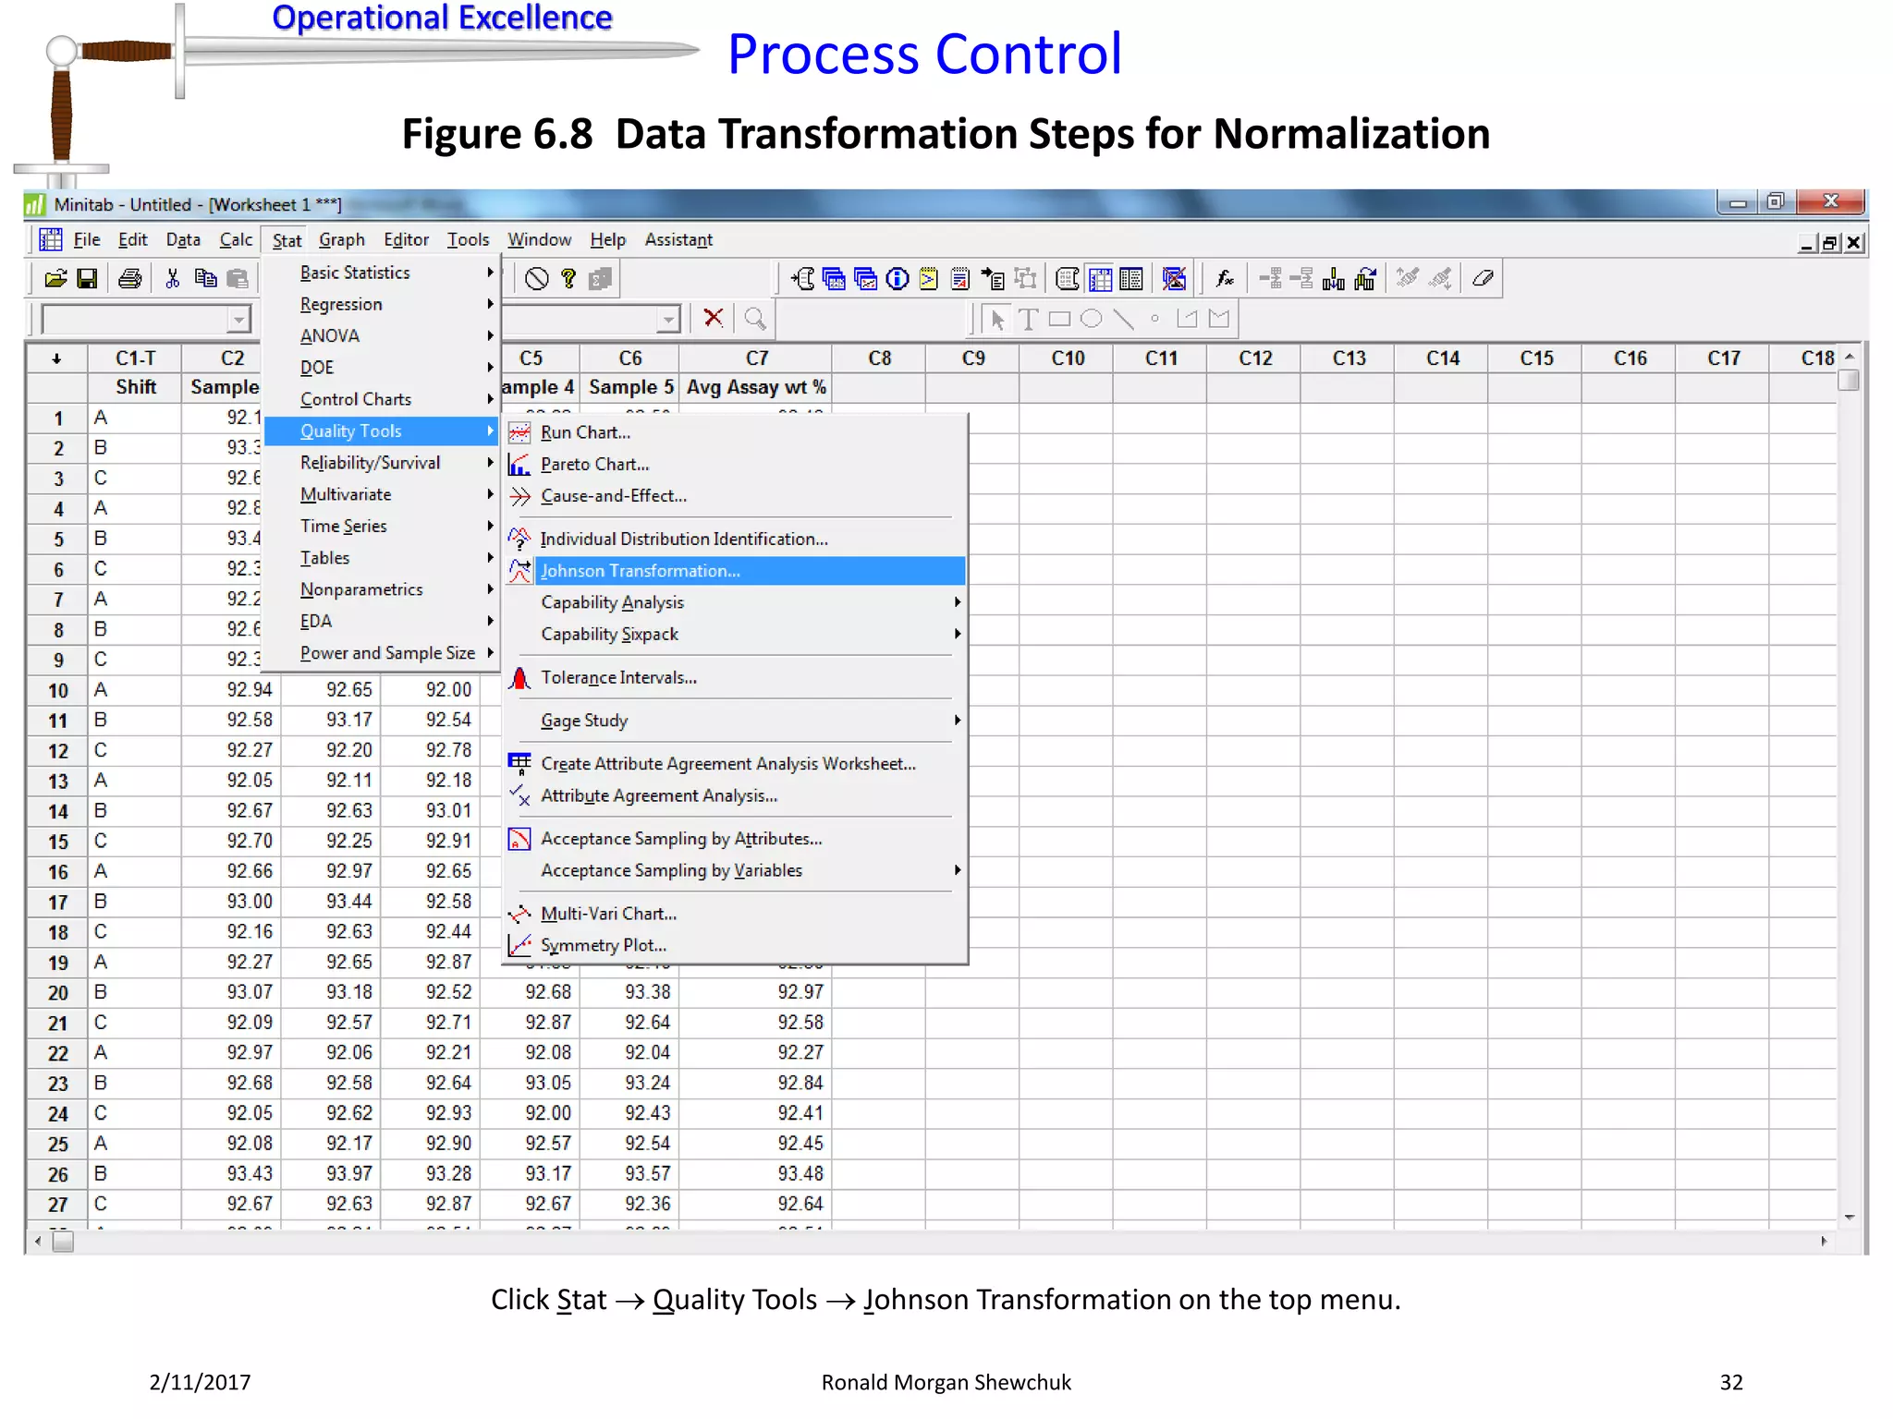Screen dimensions: 1893x1419
Task: Click the Close All Graphs icon
Action: [1174, 279]
